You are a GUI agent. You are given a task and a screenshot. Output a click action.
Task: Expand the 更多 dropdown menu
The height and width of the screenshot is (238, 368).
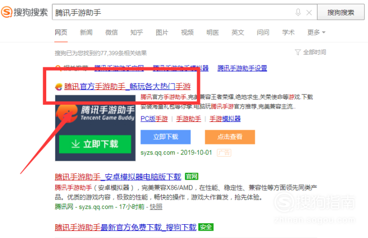tap(316, 32)
